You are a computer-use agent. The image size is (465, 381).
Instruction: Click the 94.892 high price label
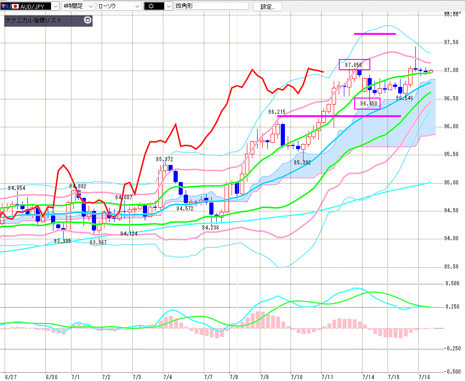(x=77, y=186)
